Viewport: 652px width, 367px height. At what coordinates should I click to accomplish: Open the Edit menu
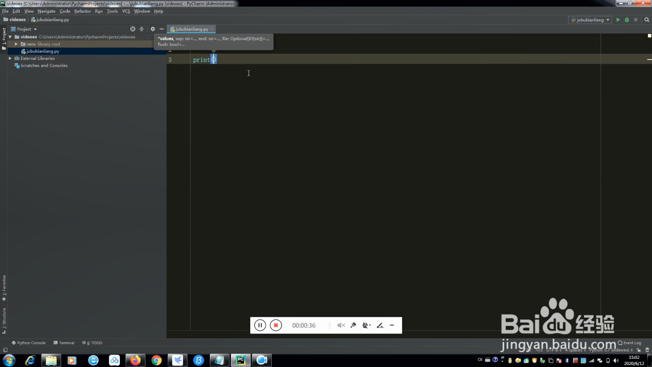[x=16, y=11]
